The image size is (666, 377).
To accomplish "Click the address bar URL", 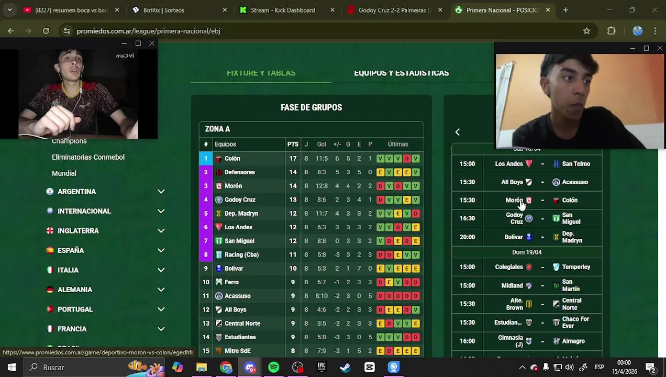I will point(148,31).
